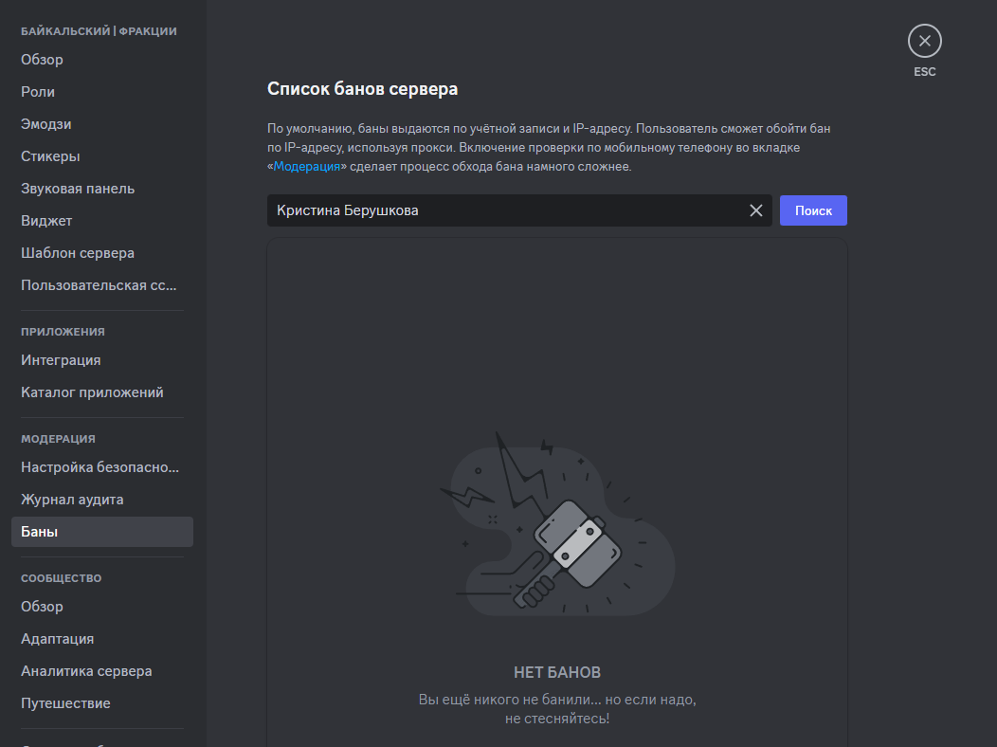Open Звуковая панель settings
997x747 pixels.
pos(78,189)
